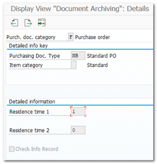Select the 'Residence time 1' label

coord(29,112)
